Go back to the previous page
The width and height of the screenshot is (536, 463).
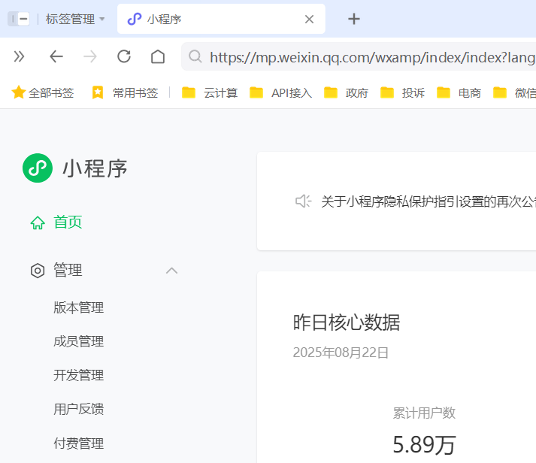pos(56,56)
